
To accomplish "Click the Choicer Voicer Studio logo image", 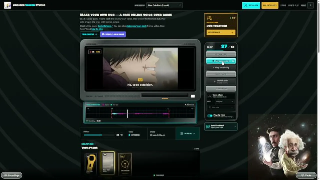I will (x=8, y=5).
